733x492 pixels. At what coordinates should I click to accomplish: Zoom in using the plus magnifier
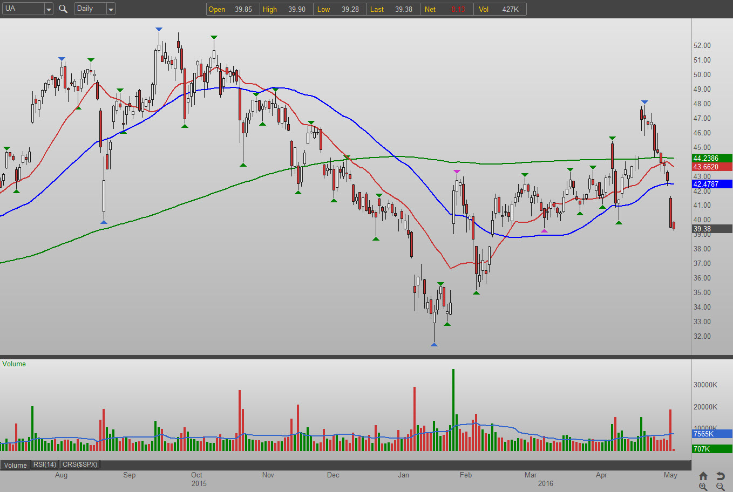tap(703, 487)
